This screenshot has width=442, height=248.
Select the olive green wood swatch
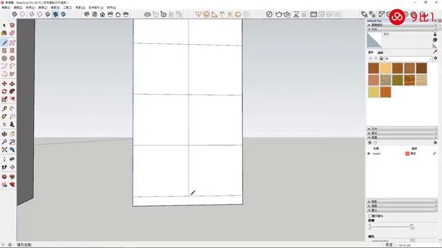(398, 81)
